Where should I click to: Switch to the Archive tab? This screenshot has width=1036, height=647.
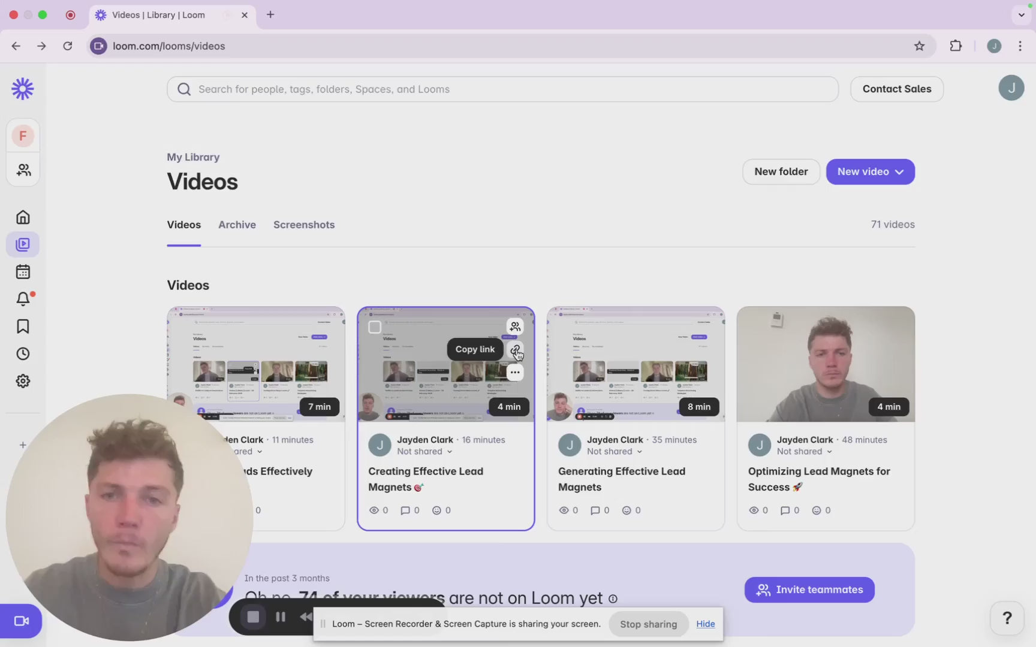(x=237, y=225)
